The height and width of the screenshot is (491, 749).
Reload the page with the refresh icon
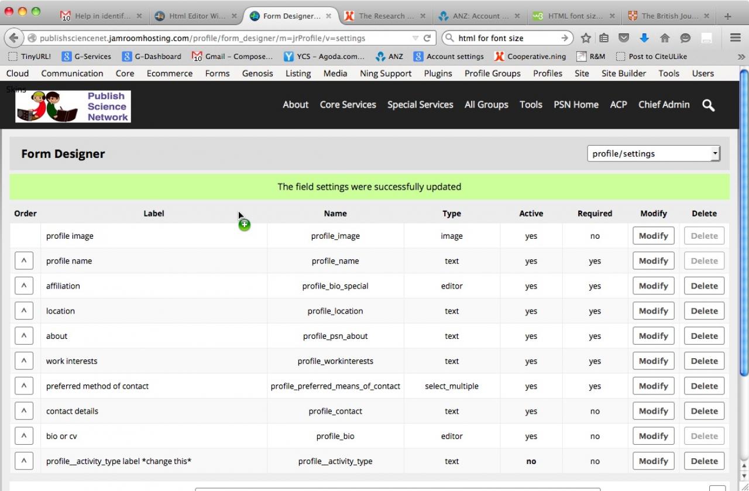pyautogui.click(x=427, y=38)
